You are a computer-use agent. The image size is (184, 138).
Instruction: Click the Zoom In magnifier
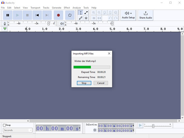[x=94, y=13]
